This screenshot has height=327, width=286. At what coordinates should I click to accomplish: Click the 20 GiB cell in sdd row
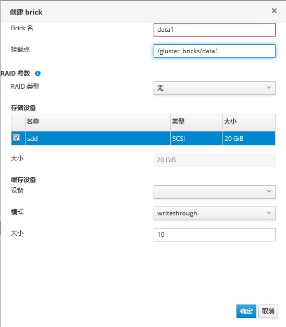pyautogui.click(x=249, y=138)
